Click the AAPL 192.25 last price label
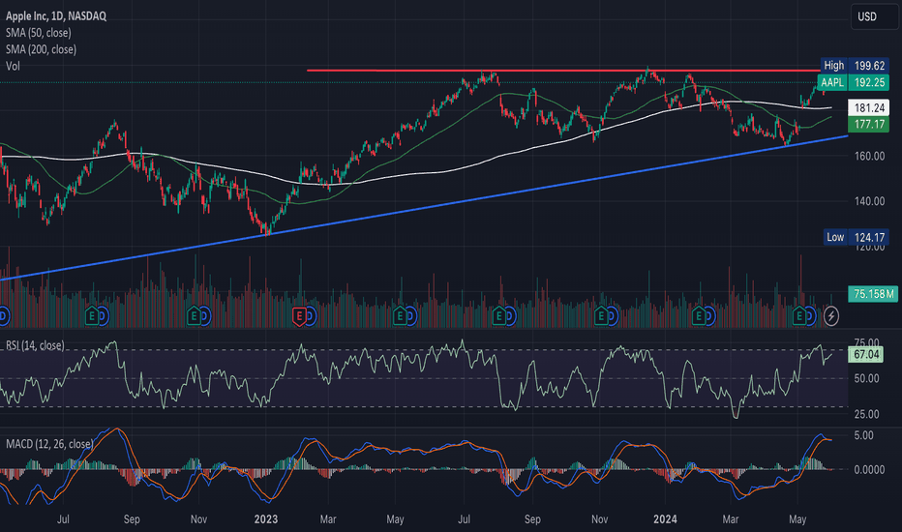Image resolution: width=902 pixels, height=532 pixels. (853, 82)
